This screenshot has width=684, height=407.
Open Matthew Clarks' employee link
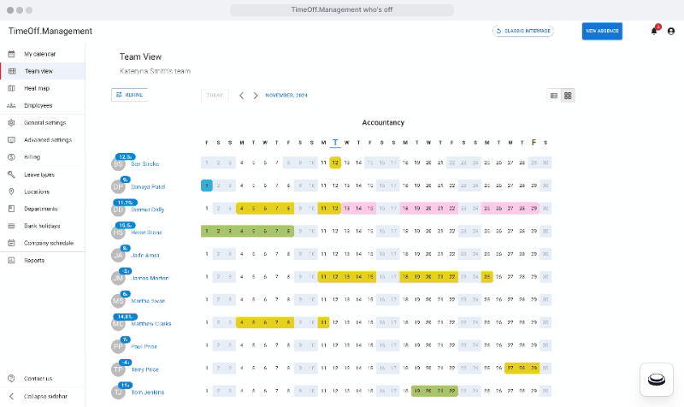pyautogui.click(x=151, y=324)
